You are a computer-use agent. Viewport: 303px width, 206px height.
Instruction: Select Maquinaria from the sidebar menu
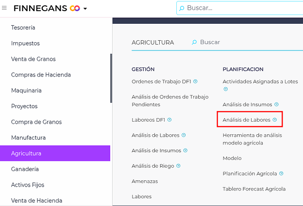click(x=26, y=91)
